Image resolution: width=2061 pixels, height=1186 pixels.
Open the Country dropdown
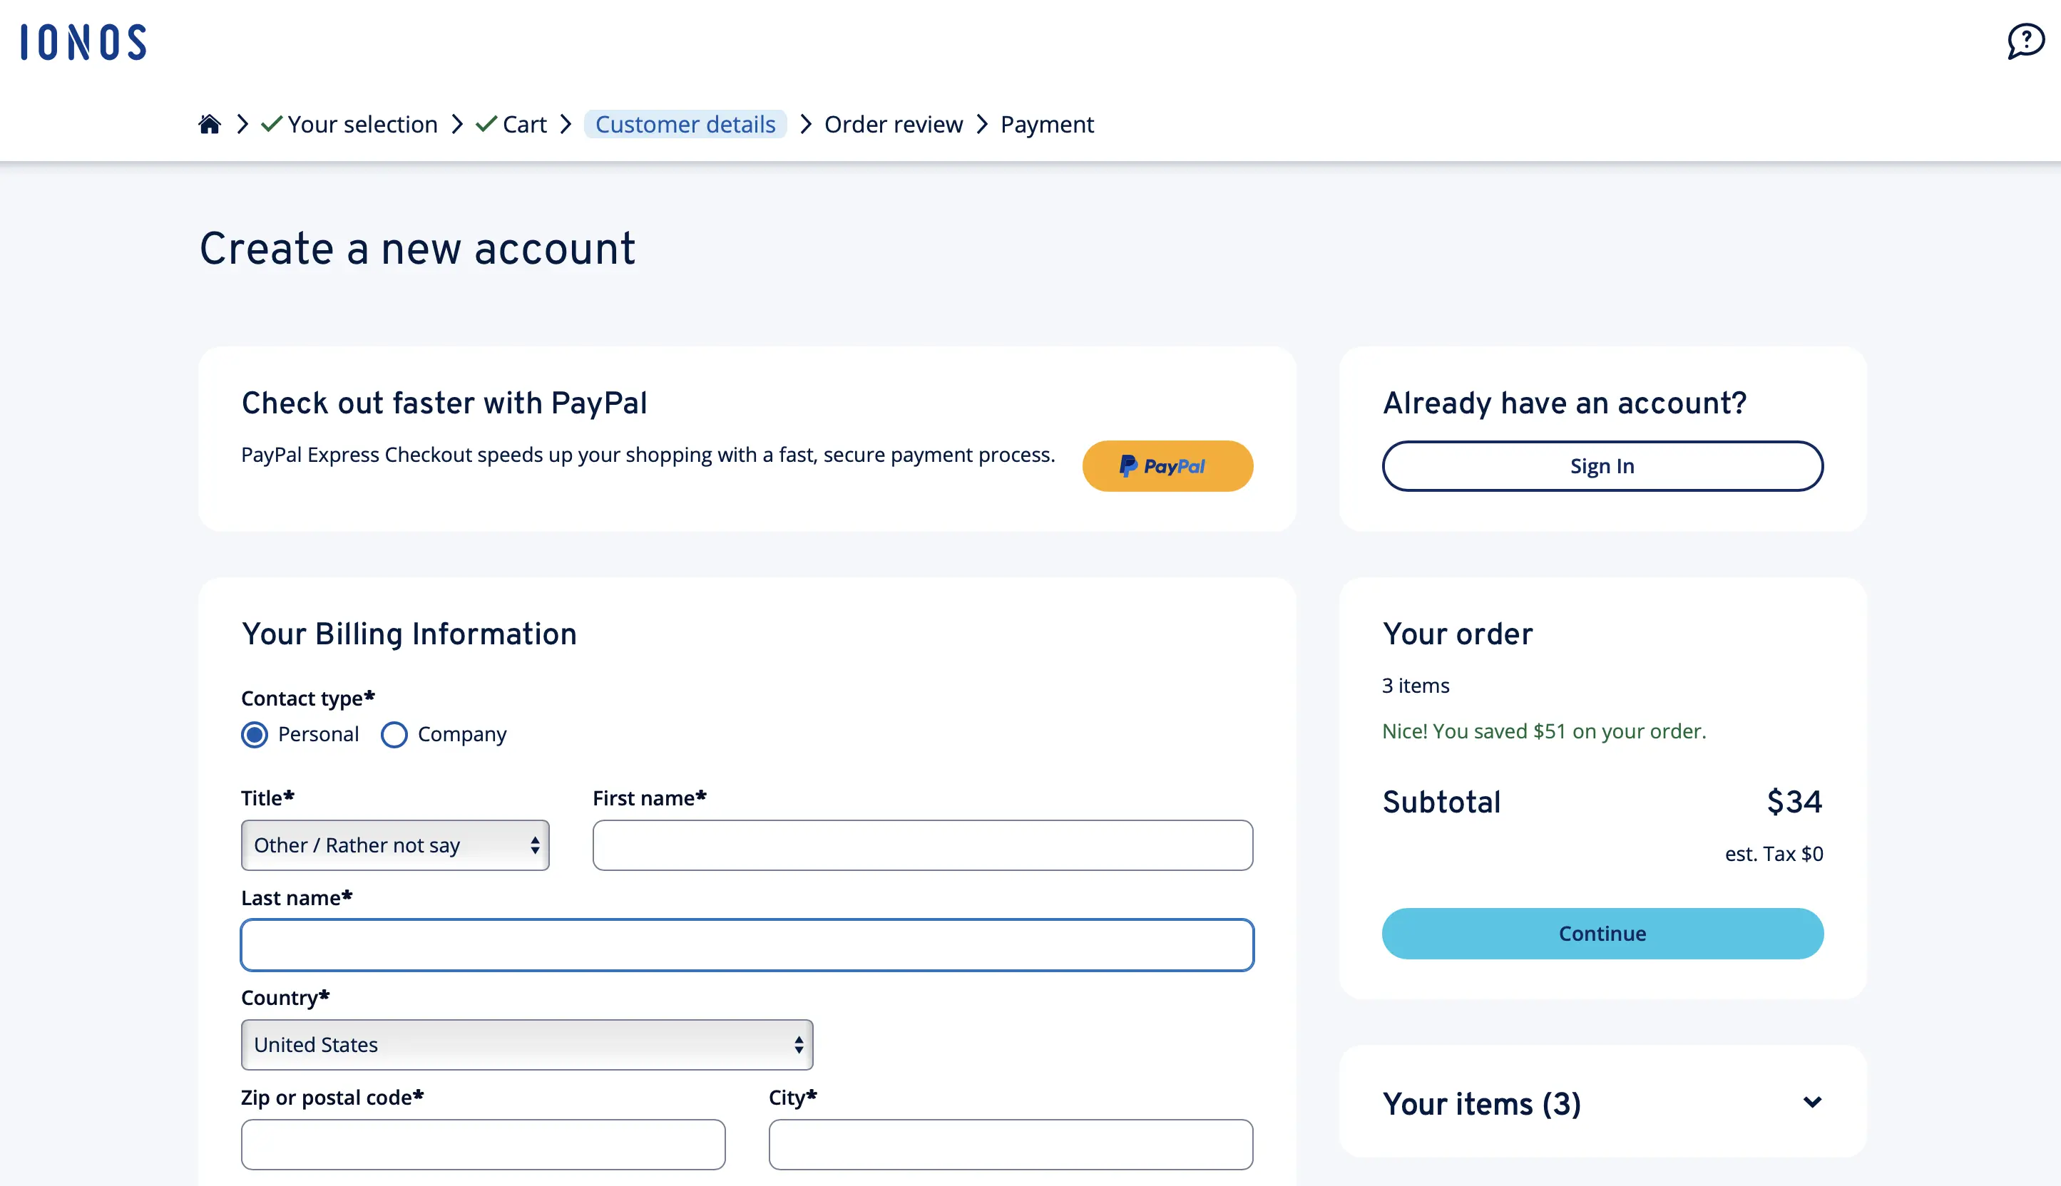tap(526, 1044)
